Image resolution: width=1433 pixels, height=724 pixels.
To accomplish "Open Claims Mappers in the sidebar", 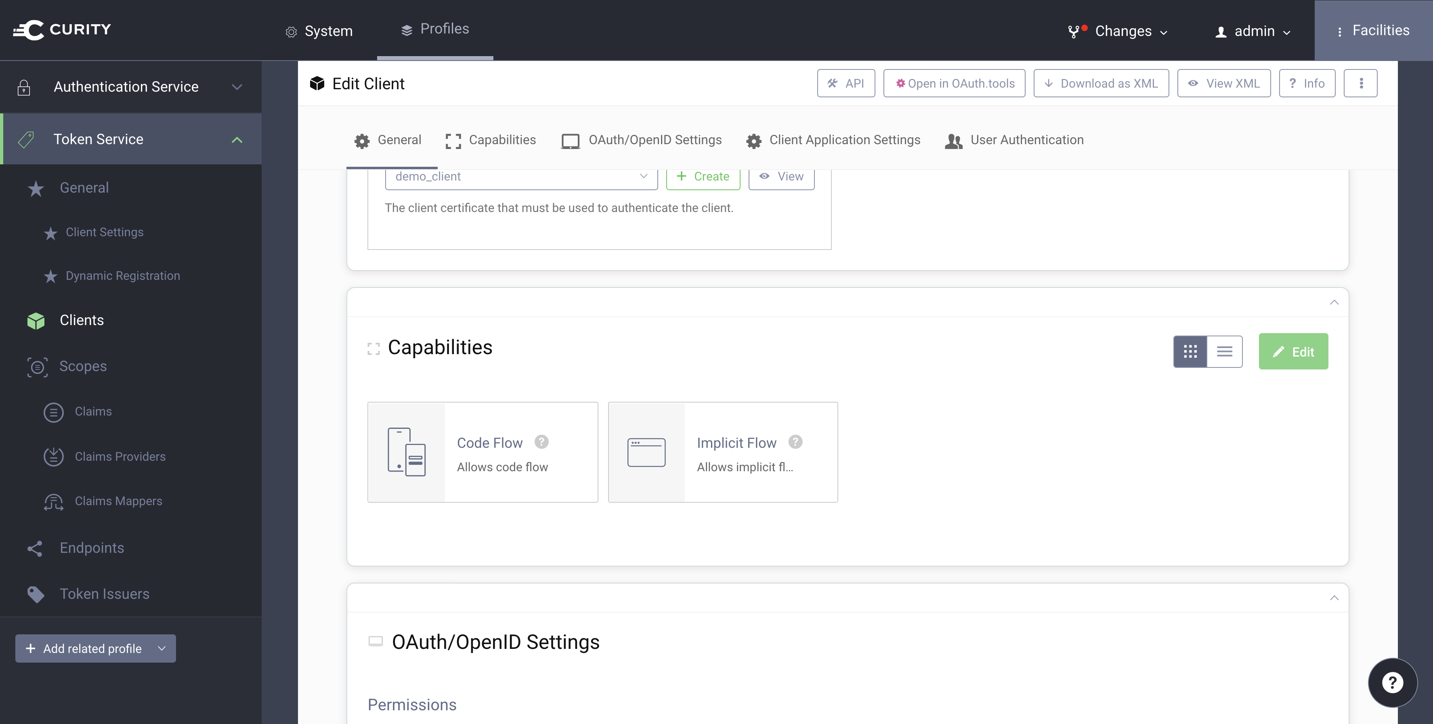I will [x=118, y=501].
